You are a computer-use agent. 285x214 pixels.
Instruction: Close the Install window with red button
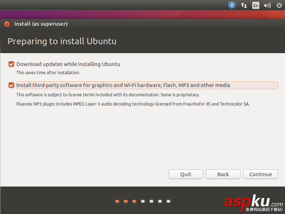7,24
